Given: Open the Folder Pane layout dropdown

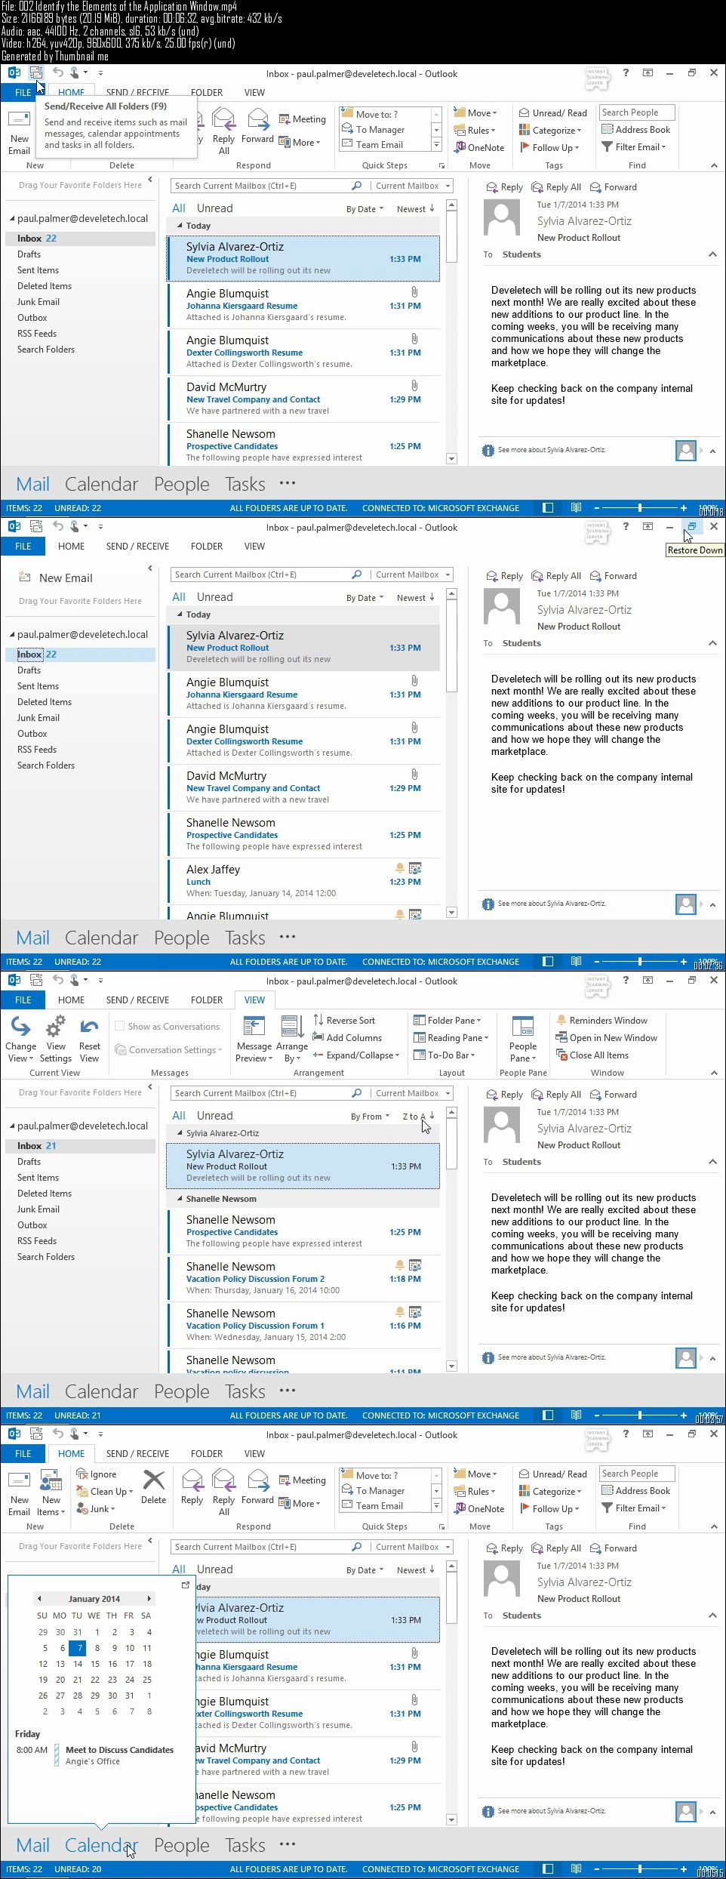Looking at the screenshot, I should pos(448,1020).
